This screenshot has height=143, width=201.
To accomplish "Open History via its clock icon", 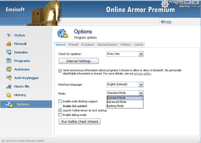I will click(9, 95).
